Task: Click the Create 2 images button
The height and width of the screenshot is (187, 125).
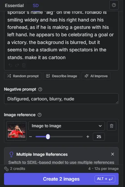Action: point(61,179)
